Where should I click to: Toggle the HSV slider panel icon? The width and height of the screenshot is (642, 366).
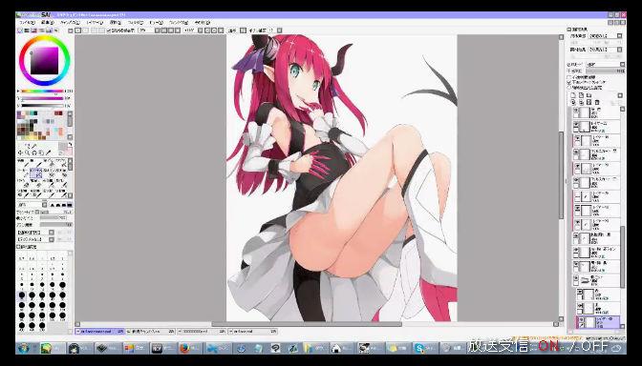[34, 30]
